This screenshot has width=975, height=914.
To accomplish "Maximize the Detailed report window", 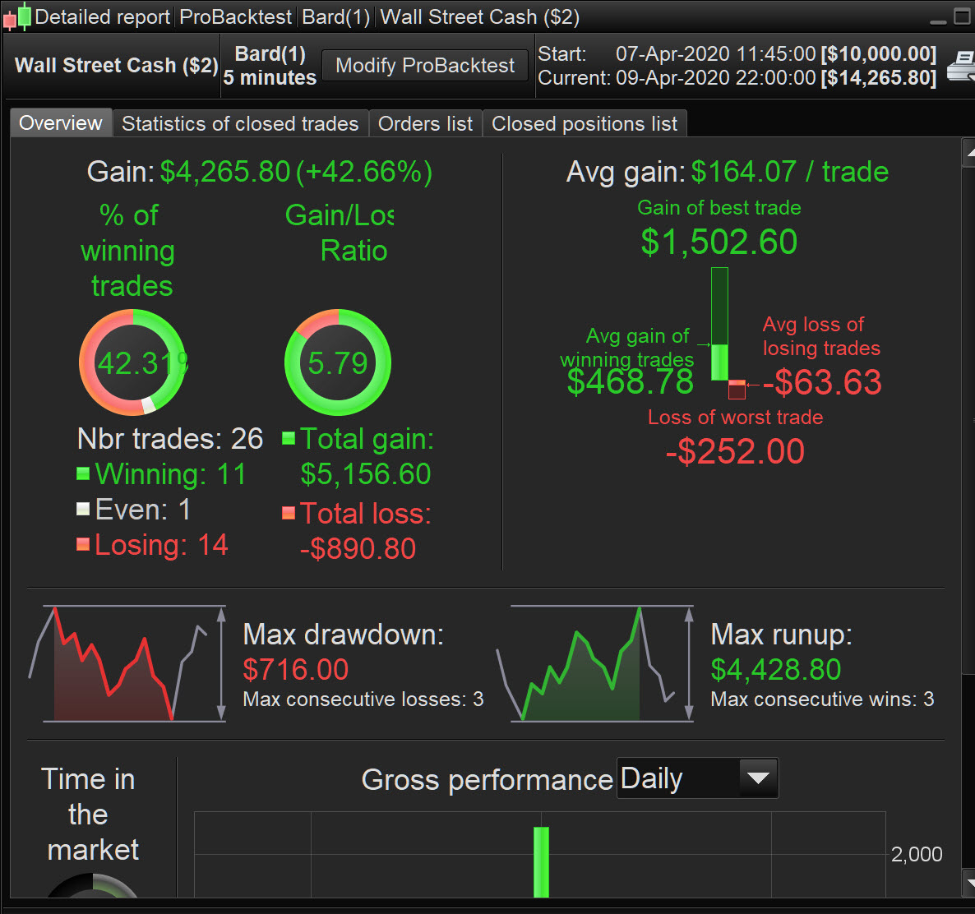I will pyautogui.click(x=962, y=16).
